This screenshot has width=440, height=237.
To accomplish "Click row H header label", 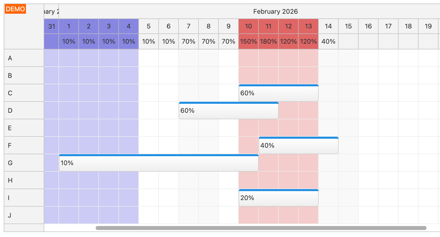I will (x=10, y=180).
